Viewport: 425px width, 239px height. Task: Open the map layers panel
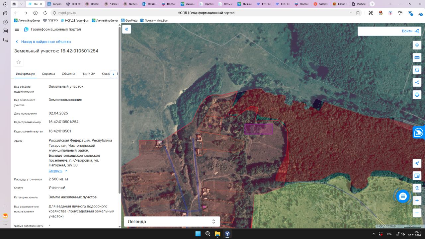(417, 45)
